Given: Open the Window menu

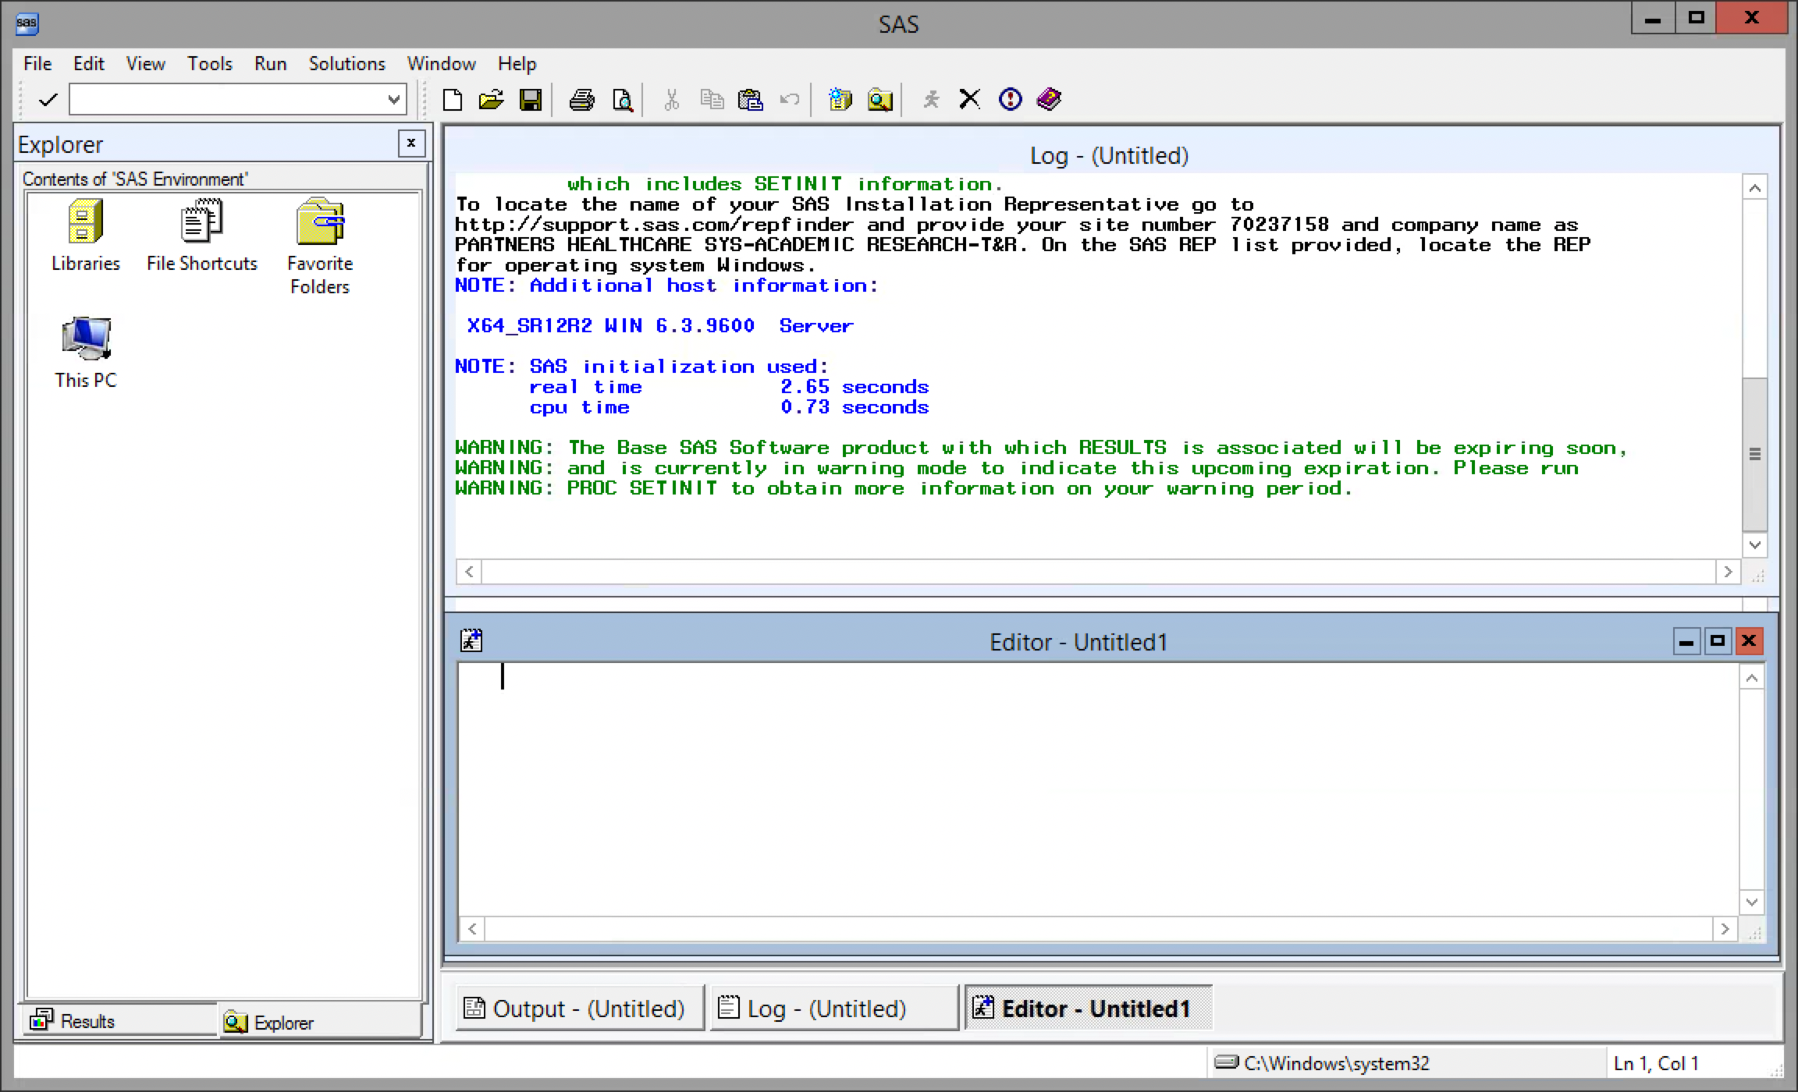Looking at the screenshot, I should tap(442, 64).
